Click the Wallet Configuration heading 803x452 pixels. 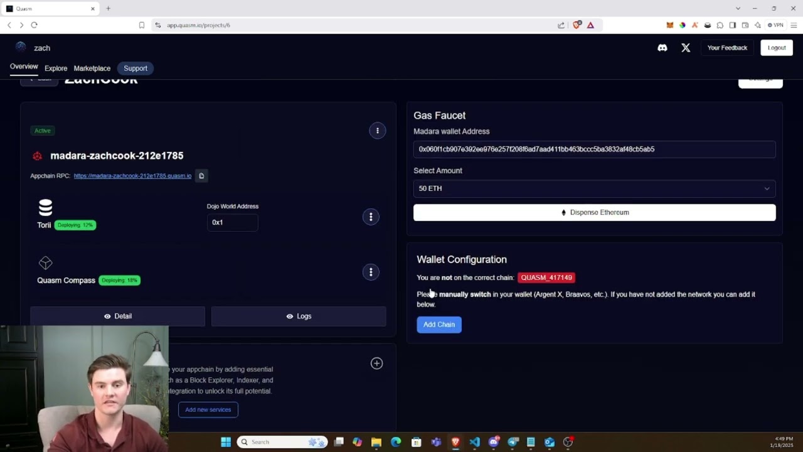[x=462, y=259]
